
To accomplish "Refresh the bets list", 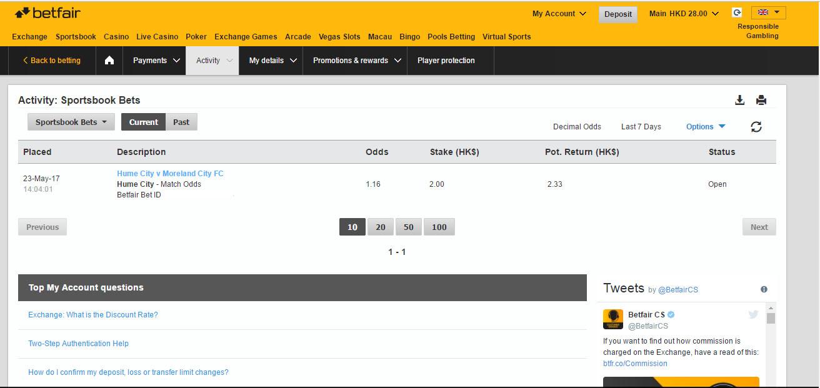I will tap(756, 127).
